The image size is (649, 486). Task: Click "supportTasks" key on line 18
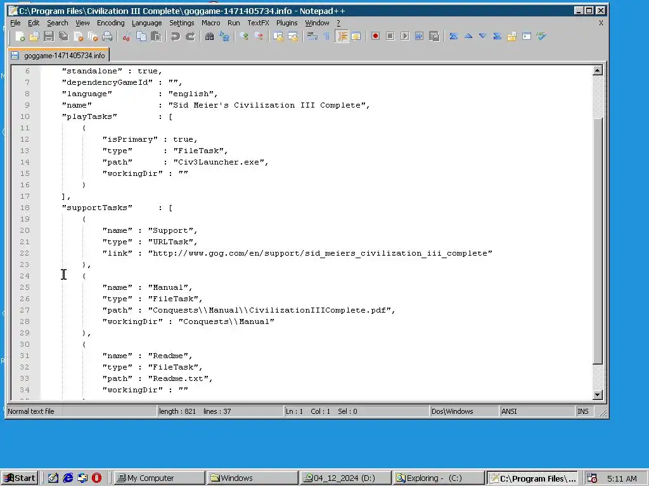(97, 208)
